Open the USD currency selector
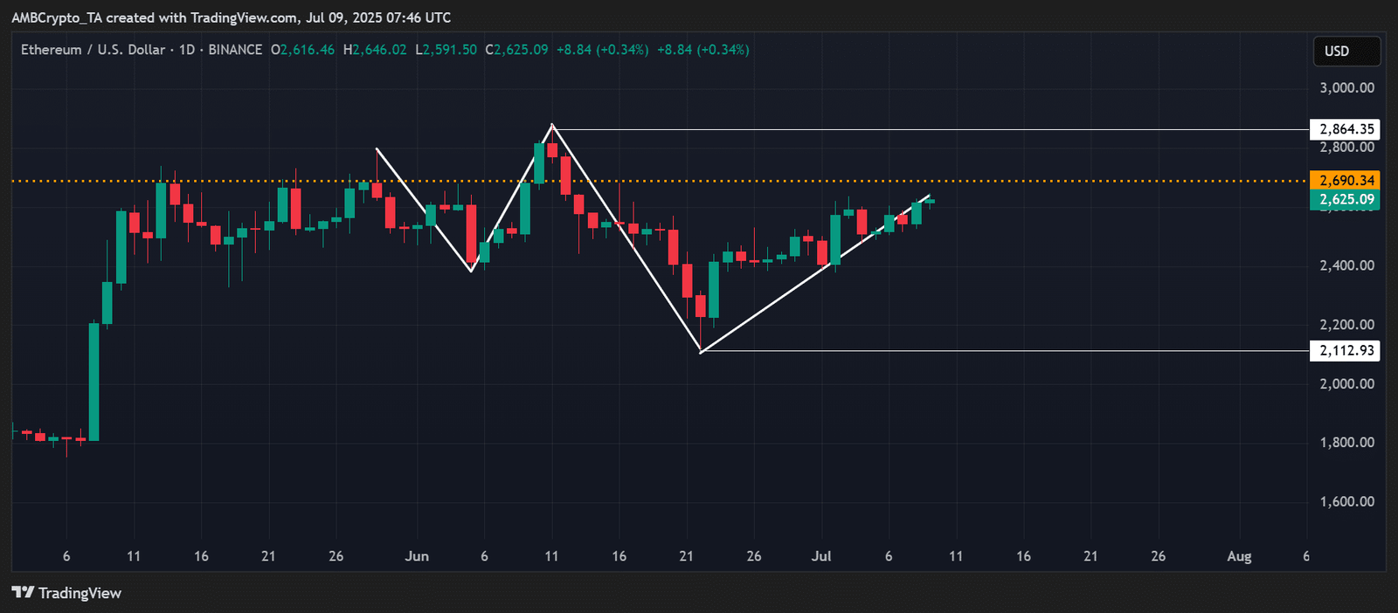The image size is (1398, 613). pyautogui.click(x=1346, y=52)
